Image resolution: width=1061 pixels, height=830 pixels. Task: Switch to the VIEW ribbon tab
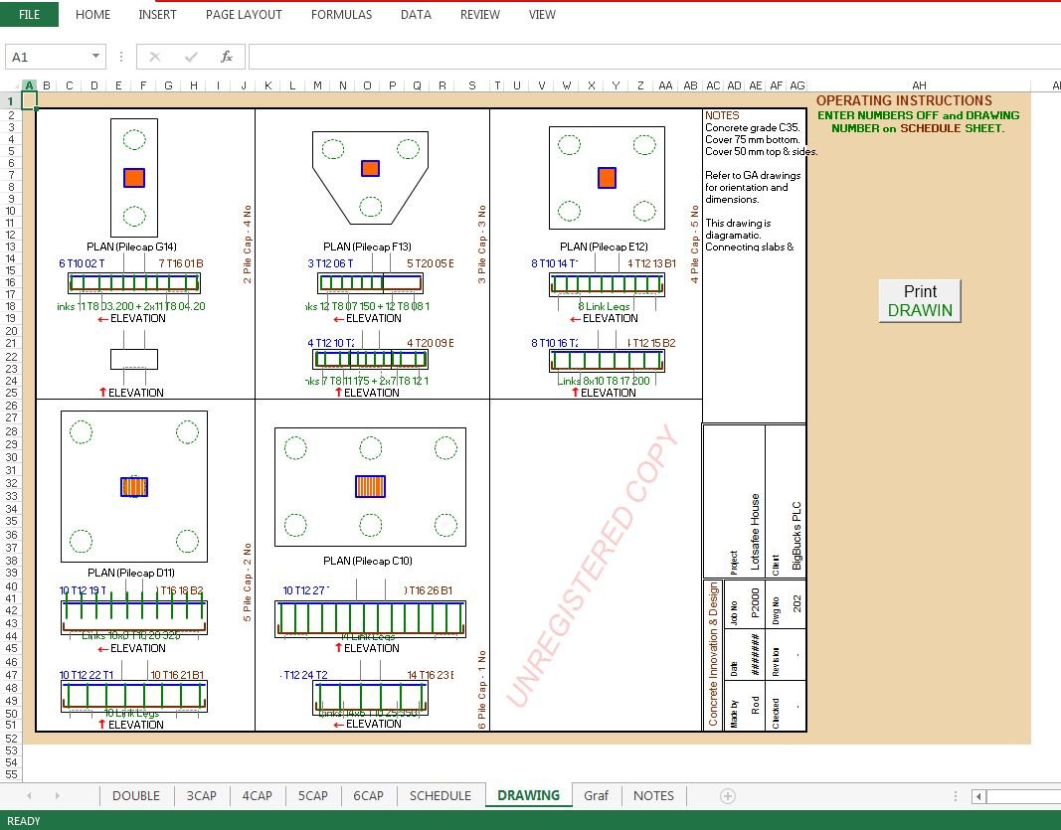pyautogui.click(x=542, y=15)
